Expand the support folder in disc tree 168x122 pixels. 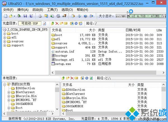pyautogui.click(x=4, y=46)
